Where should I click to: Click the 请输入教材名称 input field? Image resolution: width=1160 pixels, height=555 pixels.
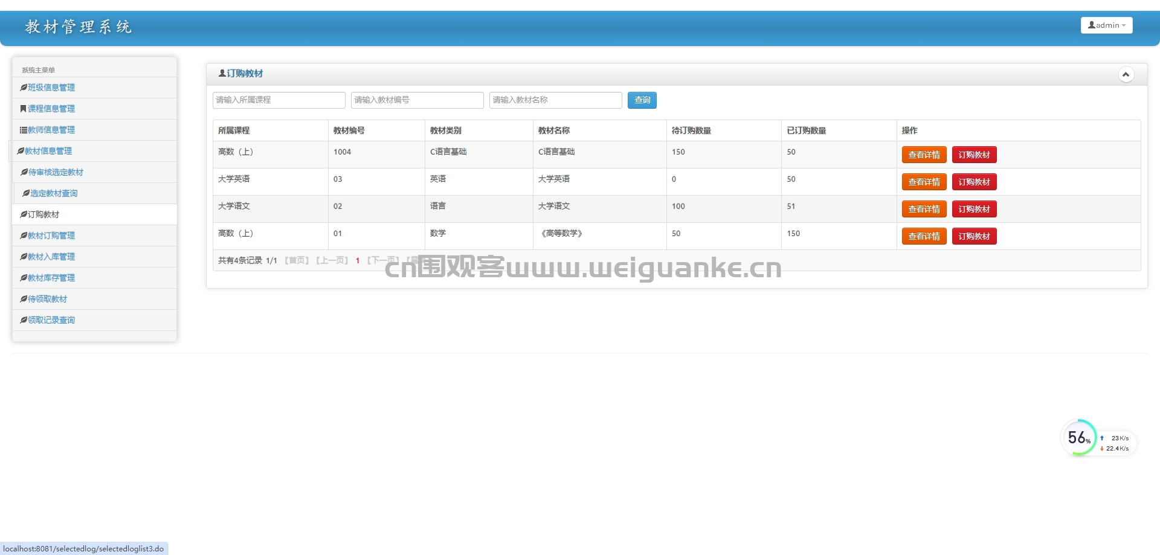[555, 100]
